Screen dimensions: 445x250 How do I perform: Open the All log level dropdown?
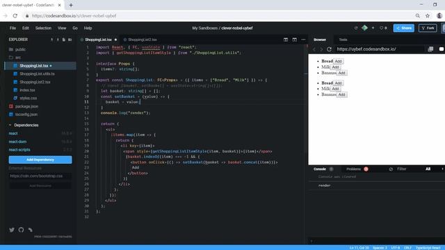click(428, 169)
